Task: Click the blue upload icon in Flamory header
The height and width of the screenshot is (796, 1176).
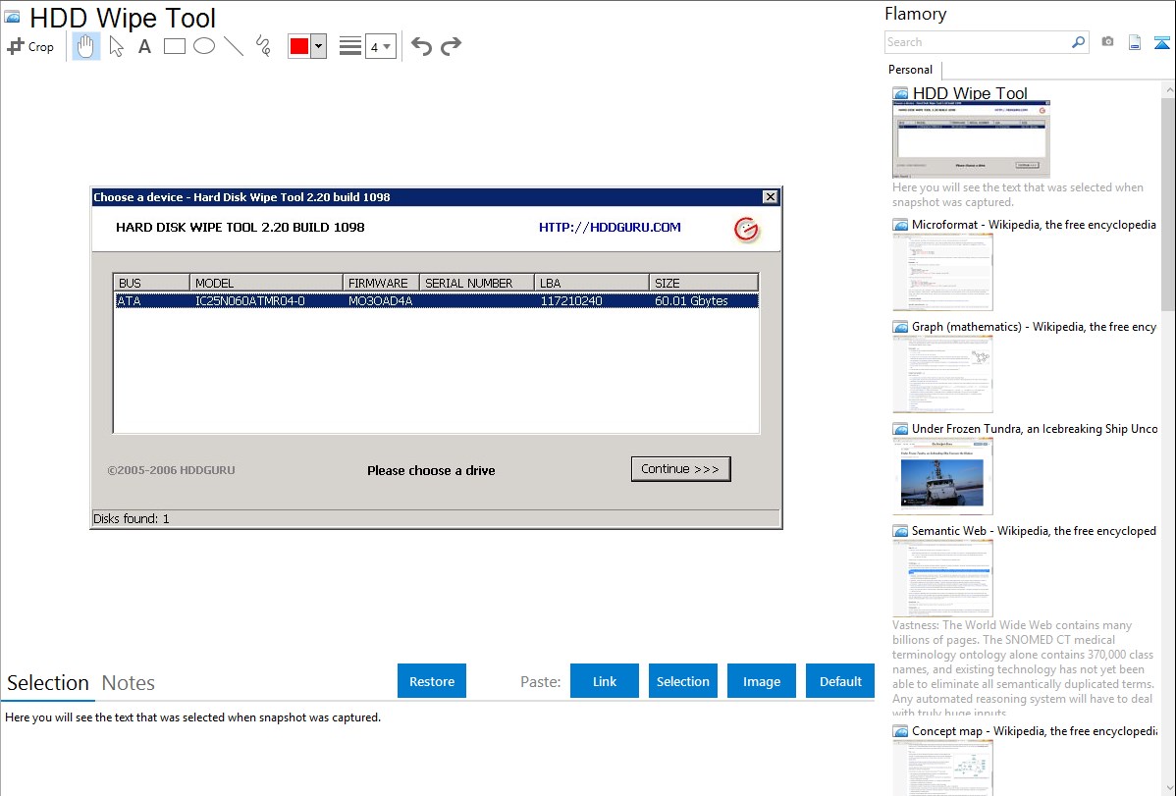Action: tap(1161, 42)
